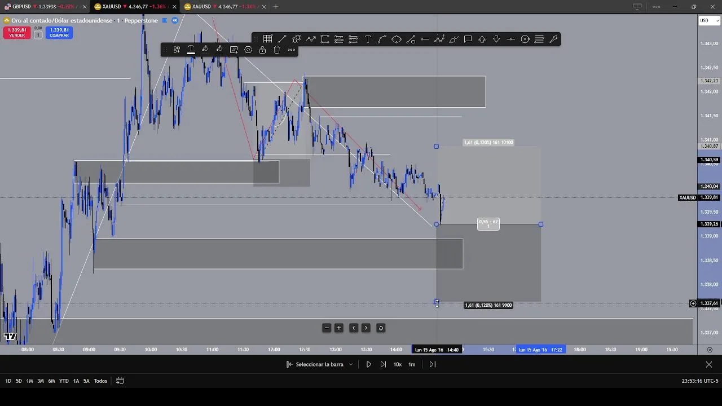Open the go-to-date calendar
This screenshot has height=406, width=722.
point(120,381)
